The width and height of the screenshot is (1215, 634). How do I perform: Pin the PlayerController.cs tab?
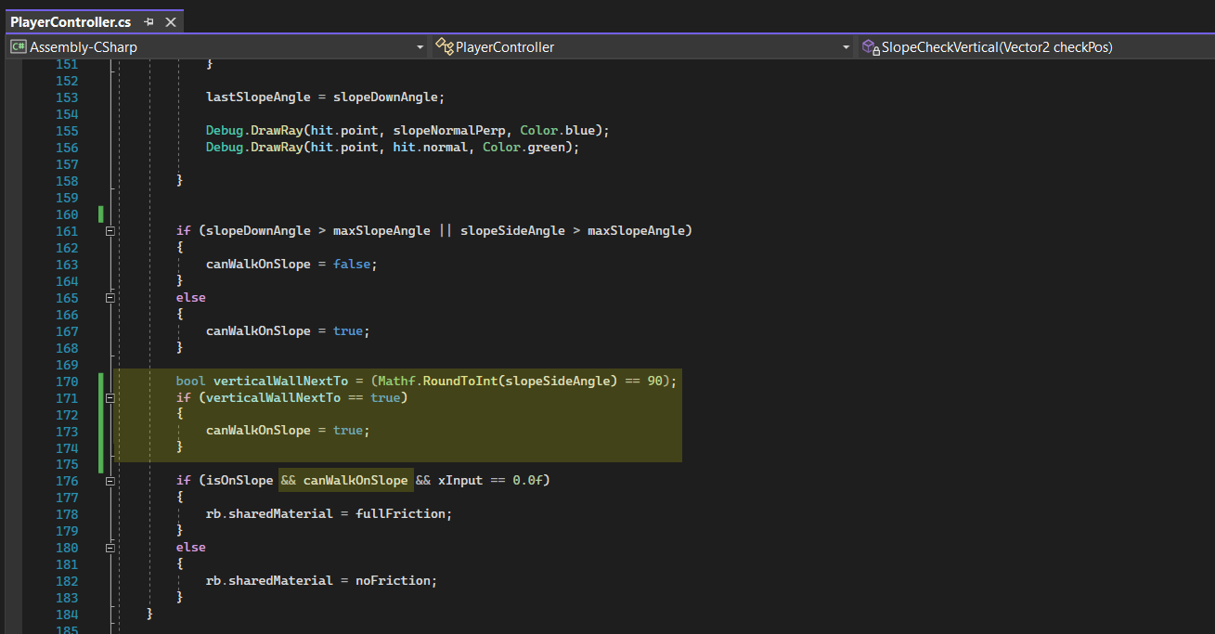149,21
